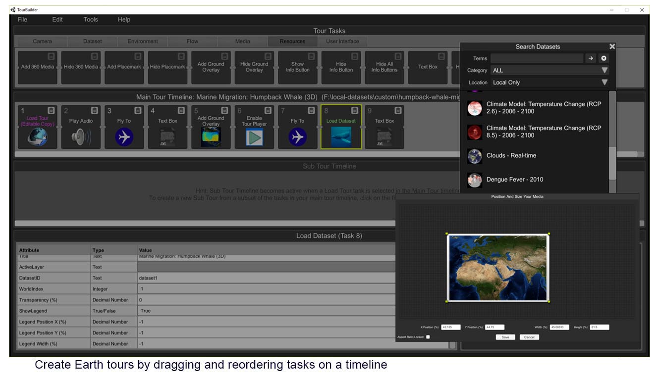Select airplane icon of Fly To task 7
The height and width of the screenshot is (378, 656).
[x=298, y=137]
